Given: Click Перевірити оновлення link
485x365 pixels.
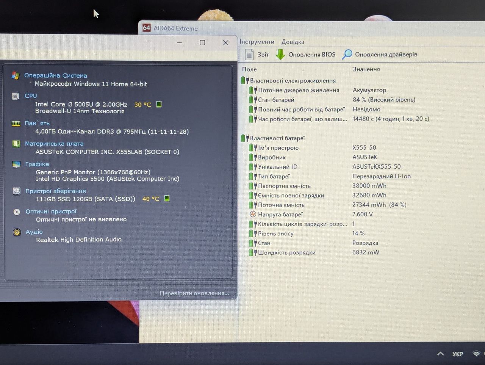Looking at the screenshot, I should point(194,293).
